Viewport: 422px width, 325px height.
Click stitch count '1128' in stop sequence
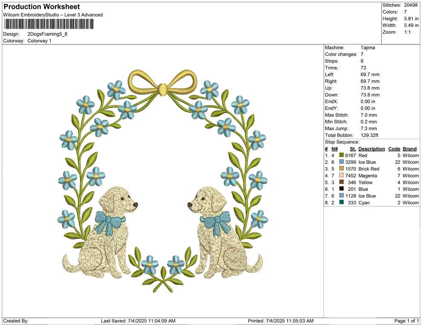[x=351, y=196]
